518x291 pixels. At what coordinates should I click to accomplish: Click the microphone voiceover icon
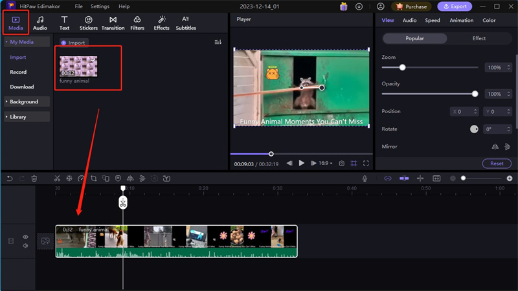tap(365, 178)
